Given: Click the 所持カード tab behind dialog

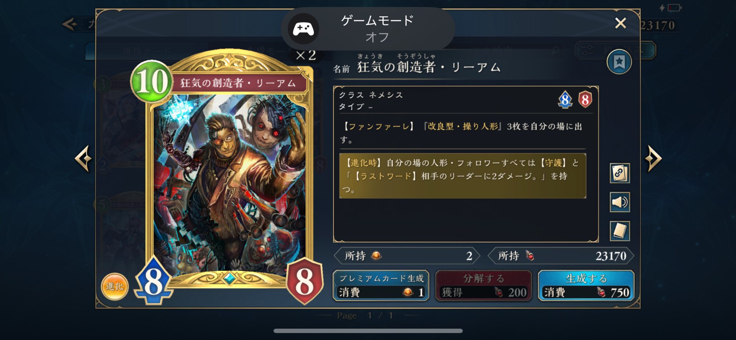Looking at the screenshot, I should pos(146,51).
